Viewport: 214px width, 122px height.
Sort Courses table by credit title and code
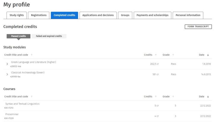(x=32, y=96)
